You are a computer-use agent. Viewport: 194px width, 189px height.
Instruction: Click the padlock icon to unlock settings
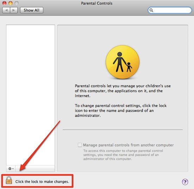[x=9, y=180]
